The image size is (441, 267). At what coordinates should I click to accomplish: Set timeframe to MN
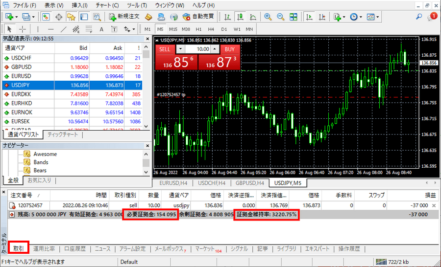[x=249, y=29]
